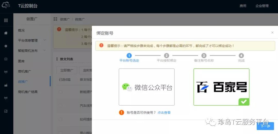Check the box for the 如何提高 article row
Viewport: 278px width, 134px height.
61,120
